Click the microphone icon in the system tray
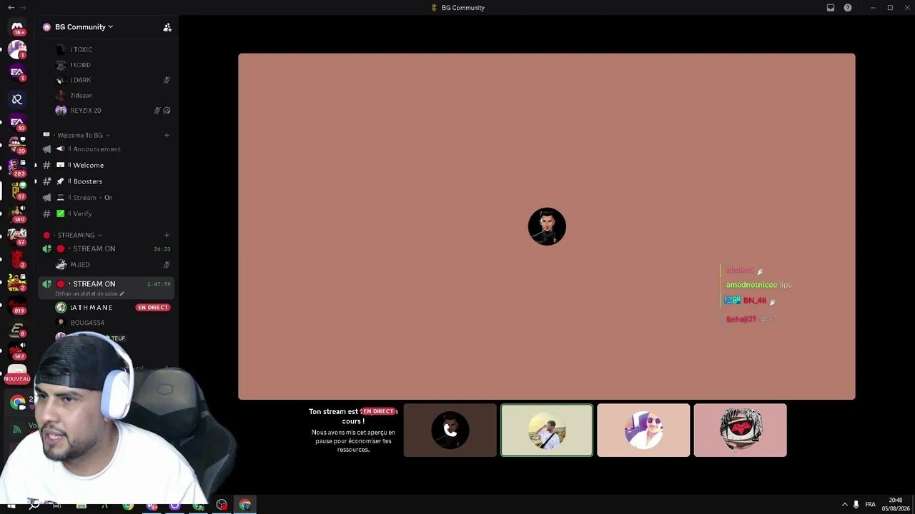Screen dimensions: 915x514 click(x=856, y=505)
